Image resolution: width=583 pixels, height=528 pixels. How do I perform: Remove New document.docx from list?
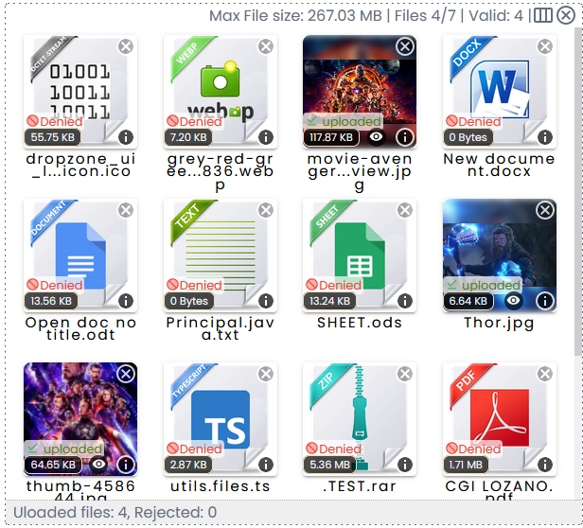pyautogui.click(x=545, y=46)
